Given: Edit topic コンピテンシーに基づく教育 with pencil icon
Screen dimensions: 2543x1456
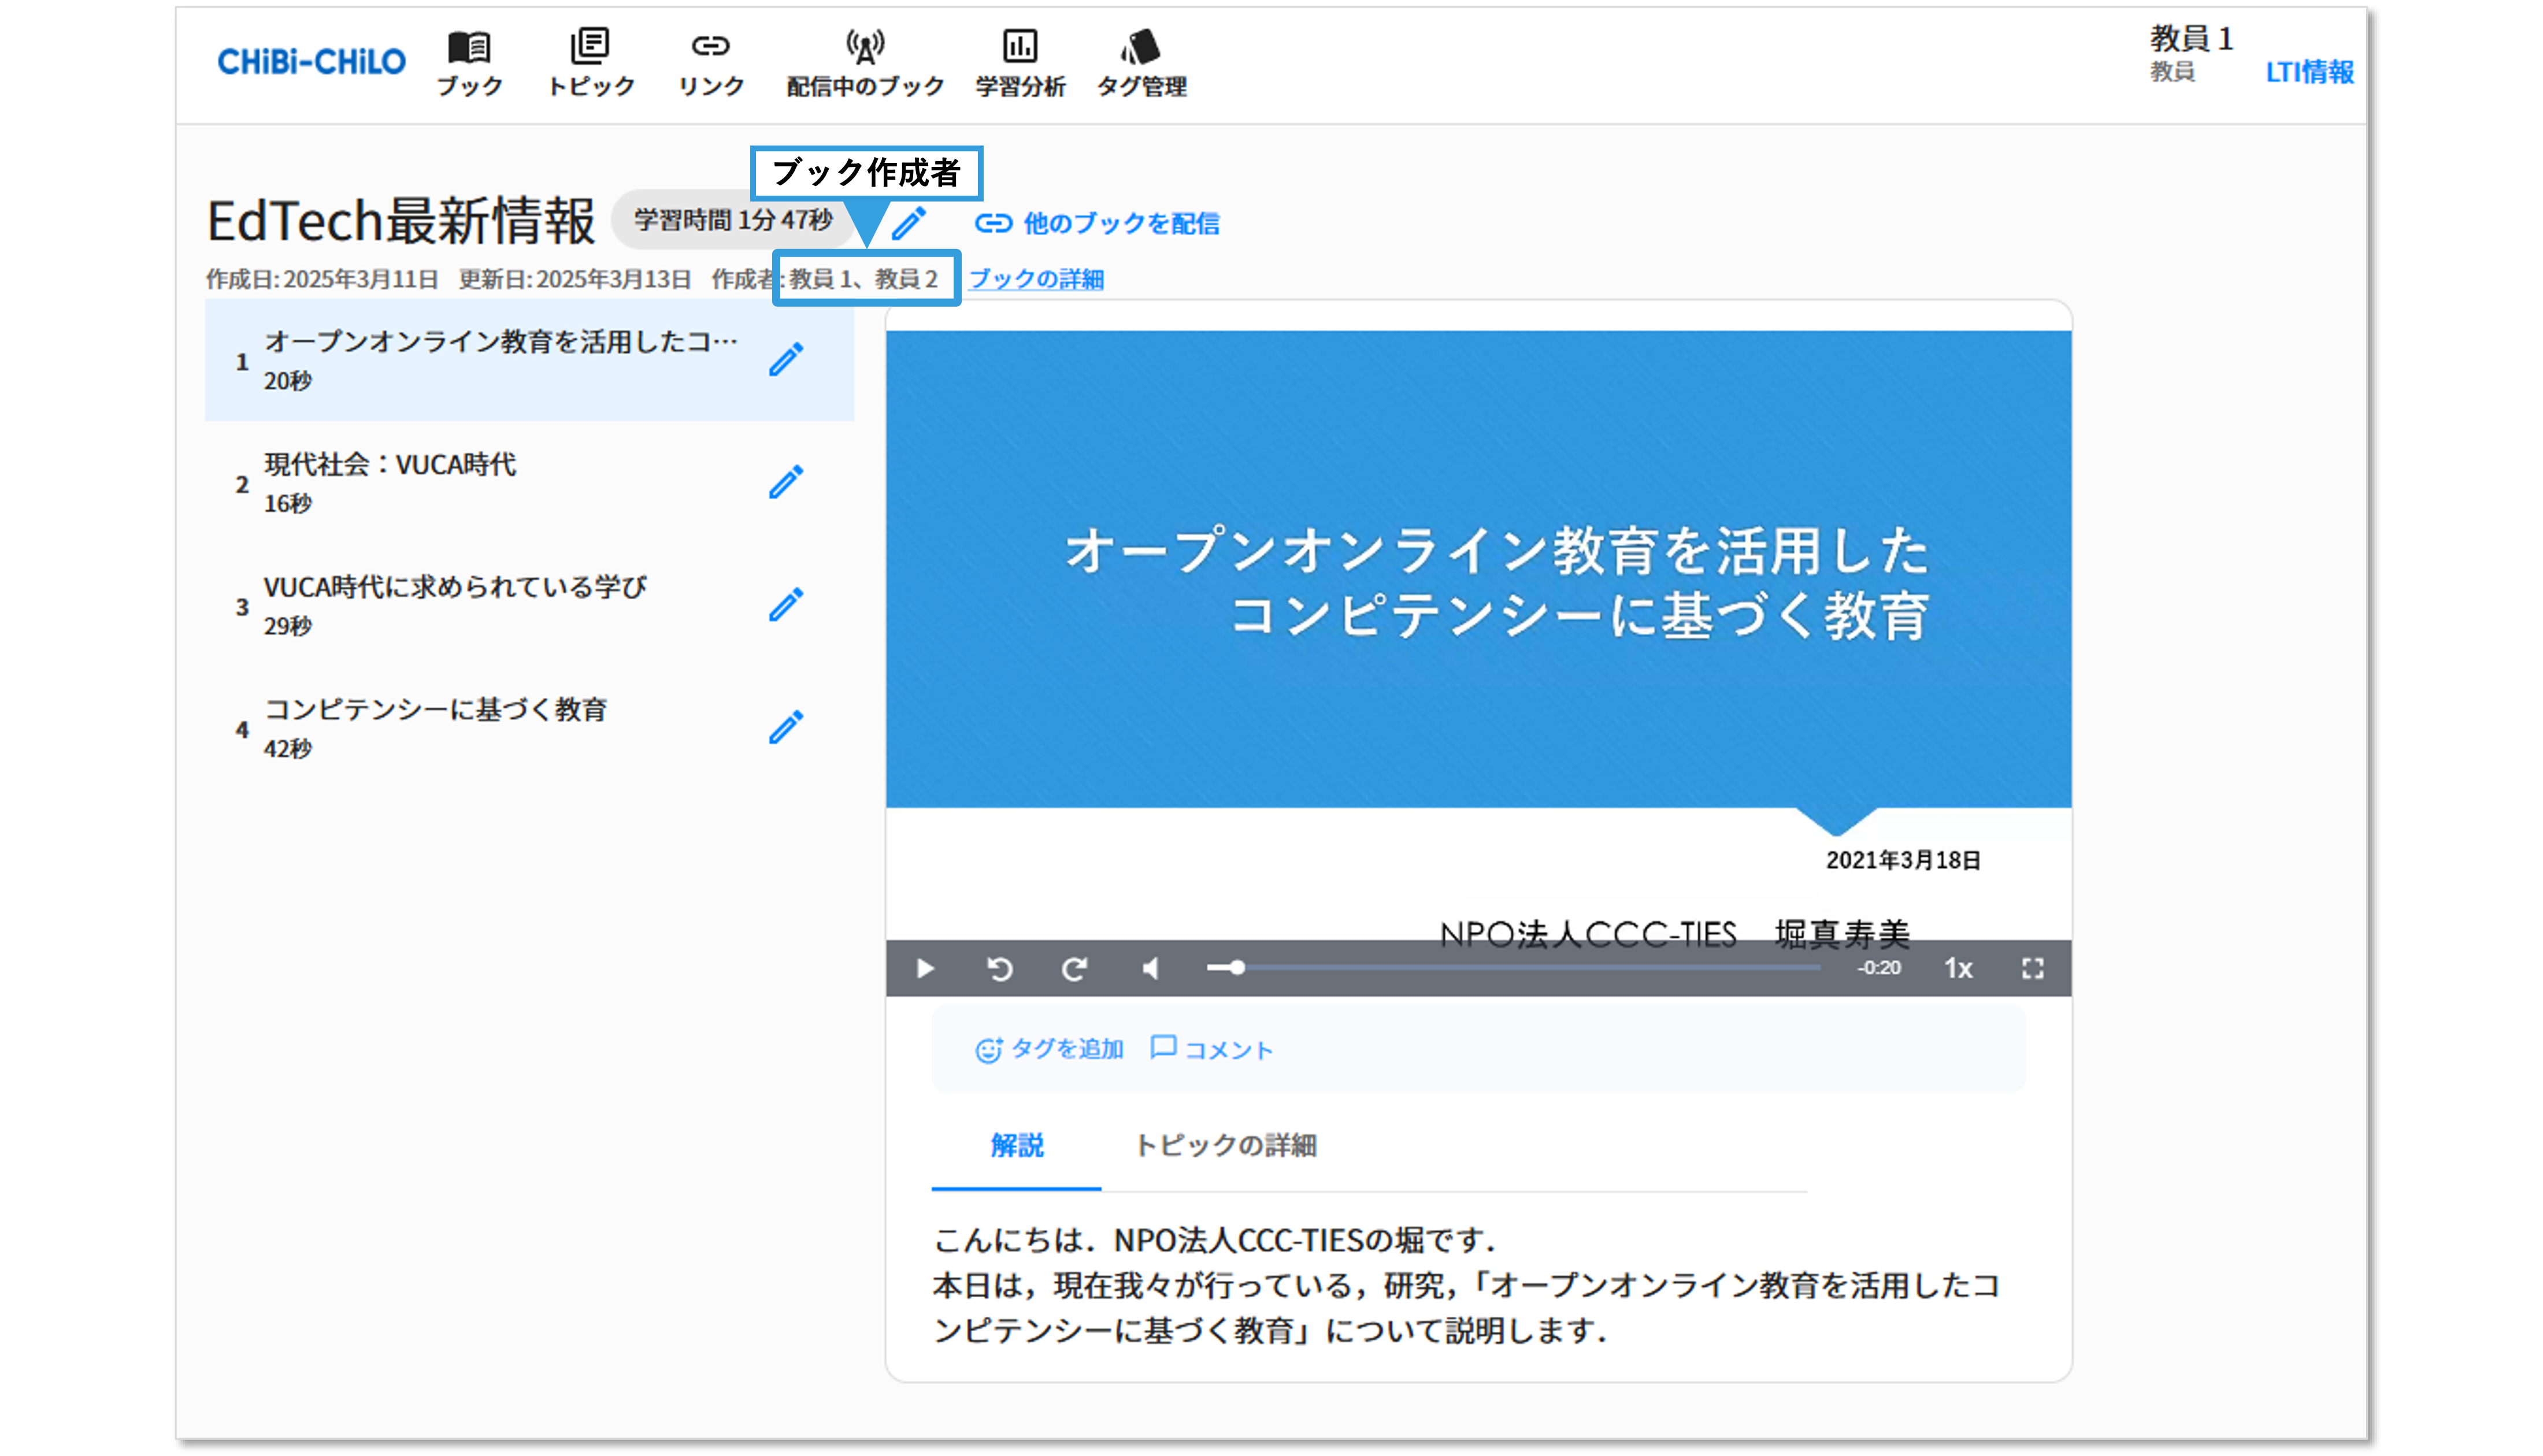Looking at the screenshot, I should pyautogui.click(x=786, y=727).
